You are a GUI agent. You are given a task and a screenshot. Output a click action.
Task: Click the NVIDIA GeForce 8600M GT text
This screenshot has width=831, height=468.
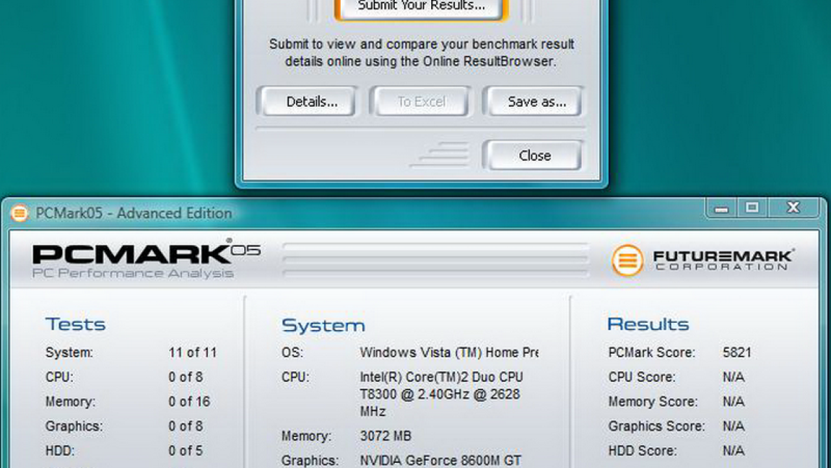pos(441,461)
